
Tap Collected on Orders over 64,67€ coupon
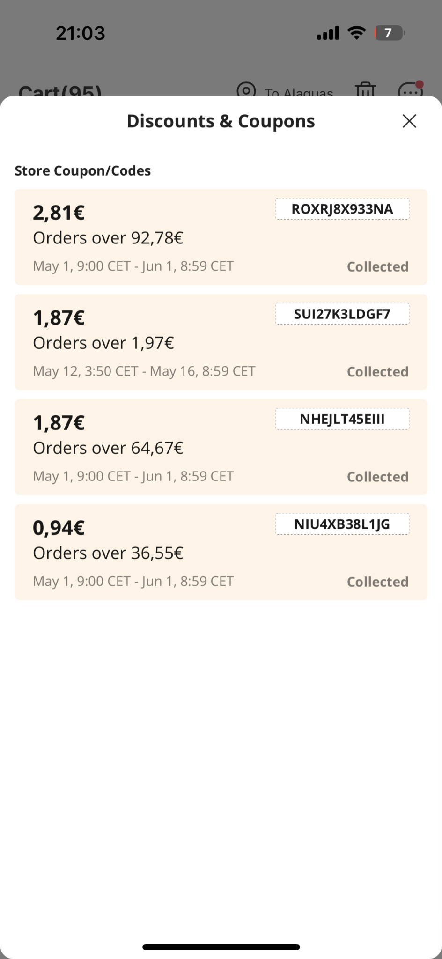[377, 477]
